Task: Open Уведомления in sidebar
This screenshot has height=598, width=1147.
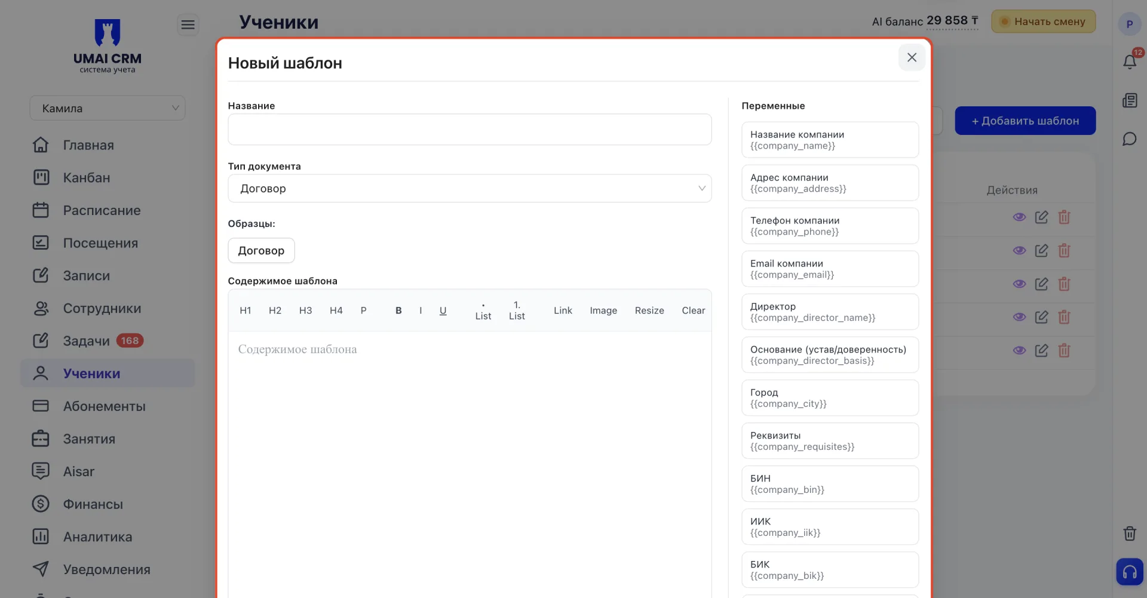Action: [108, 569]
